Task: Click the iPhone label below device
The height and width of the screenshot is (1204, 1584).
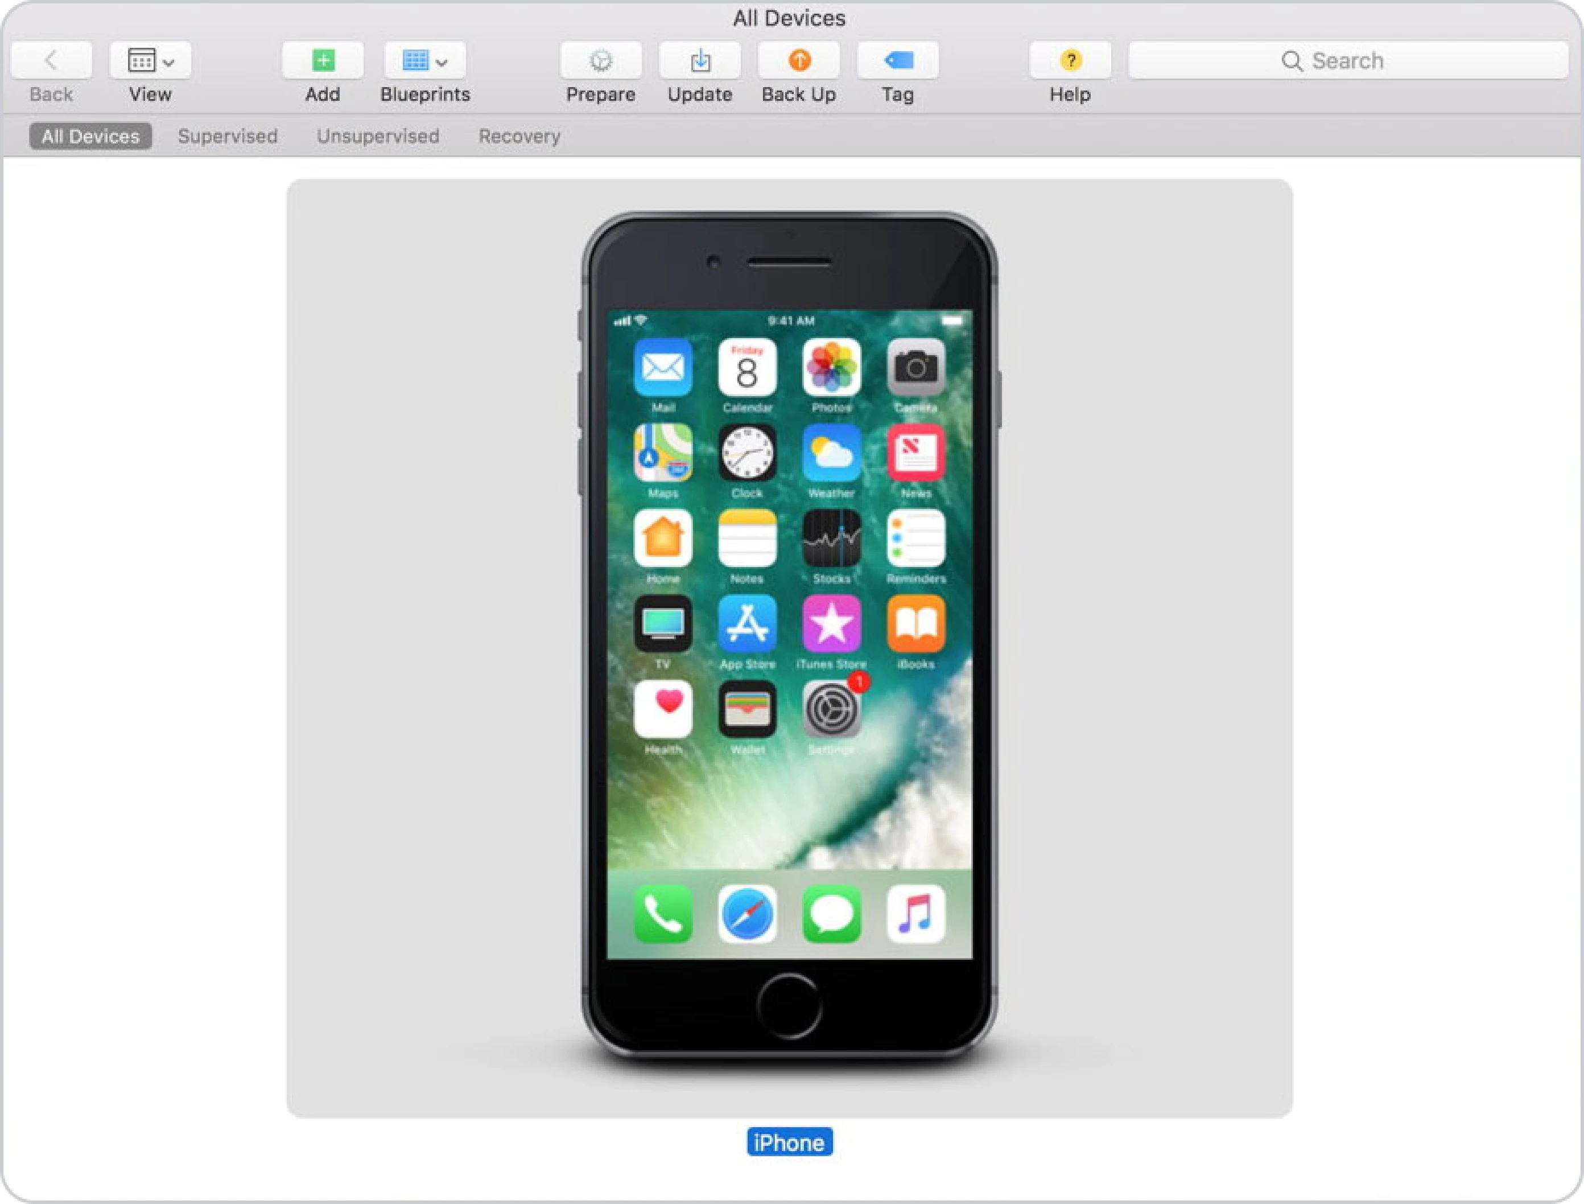Action: [793, 1143]
